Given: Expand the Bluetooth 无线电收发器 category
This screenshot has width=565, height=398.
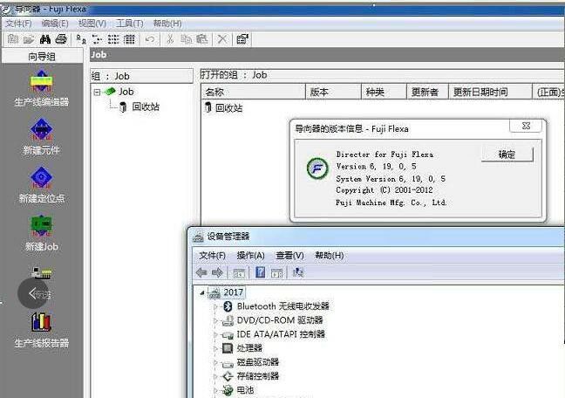Looking at the screenshot, I should point(217,307).
